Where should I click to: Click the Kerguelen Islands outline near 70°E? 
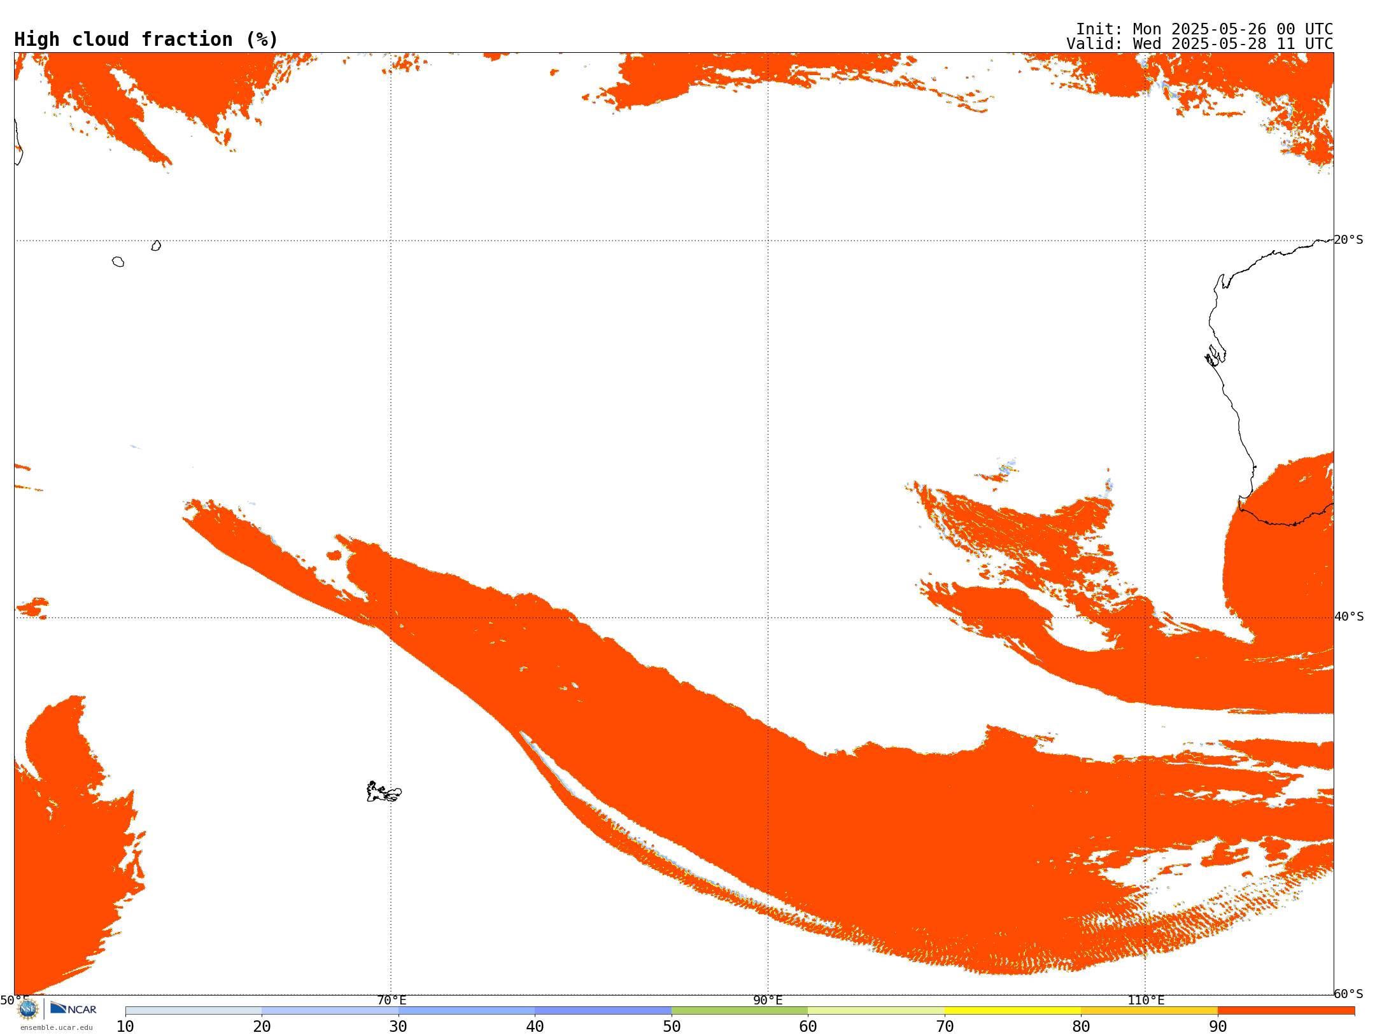tap(384, 792)
